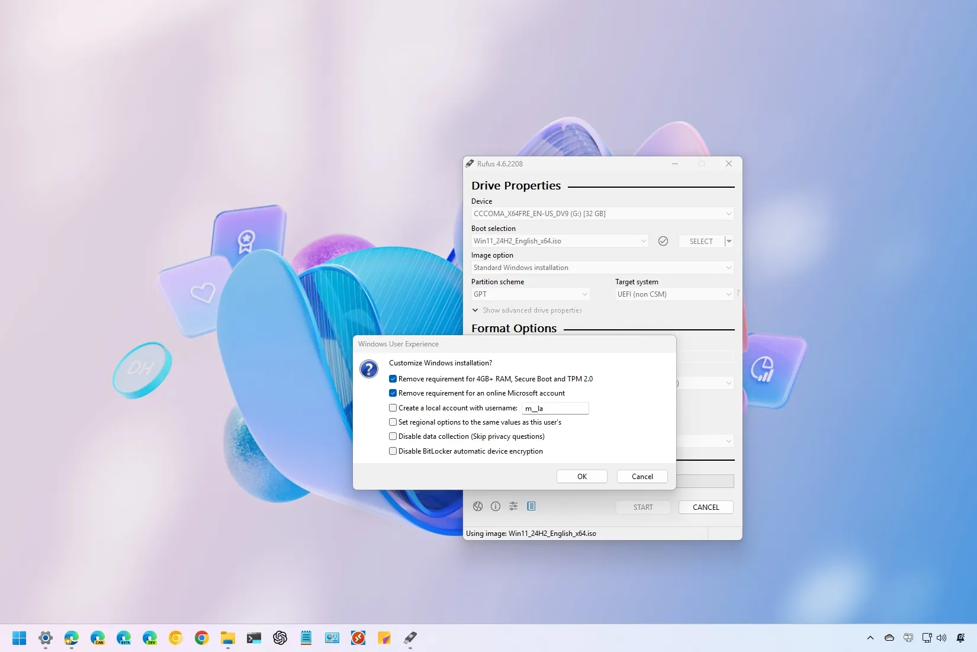Viewport: 977px width, 652px height.
Task: Switch to Rufus USB drive taskbar icon
Action: click(410, 638)
